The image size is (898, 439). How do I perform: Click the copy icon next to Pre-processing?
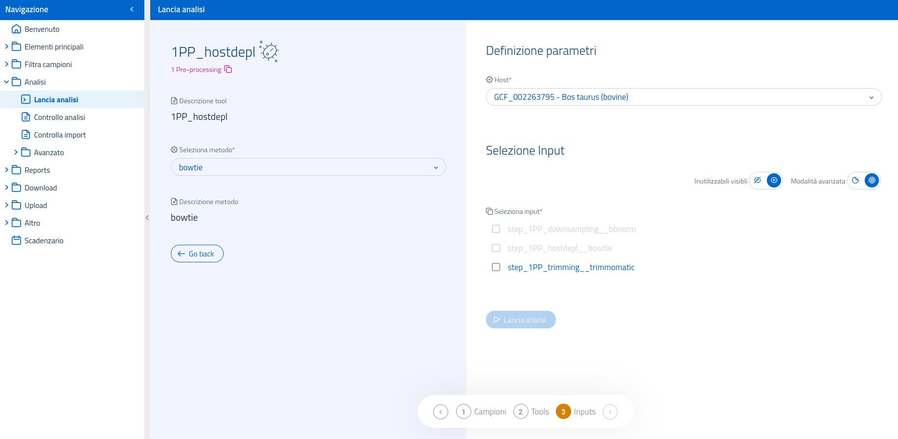[228, 69]
